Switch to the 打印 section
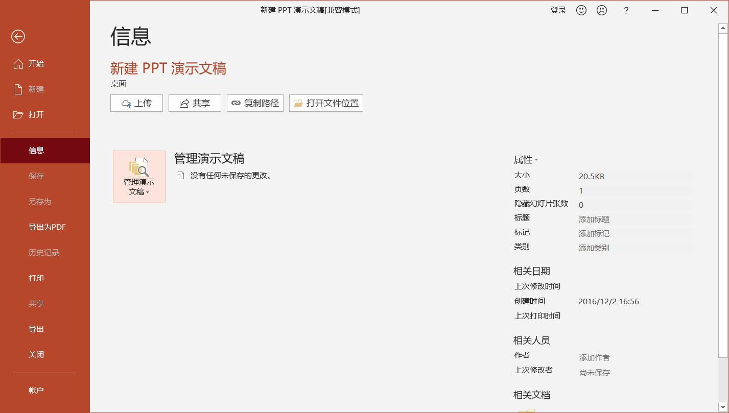The image size is (729, 413). [36, 278]
